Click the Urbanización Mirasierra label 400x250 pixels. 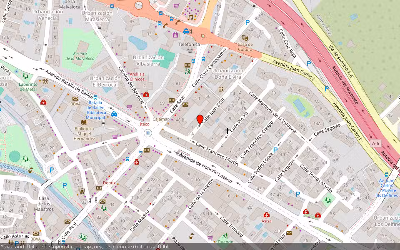pos(97,16)
